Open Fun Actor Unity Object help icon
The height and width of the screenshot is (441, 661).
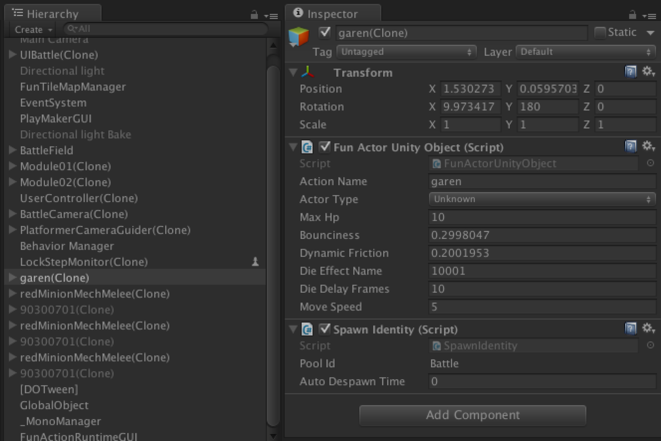[631, 147]
